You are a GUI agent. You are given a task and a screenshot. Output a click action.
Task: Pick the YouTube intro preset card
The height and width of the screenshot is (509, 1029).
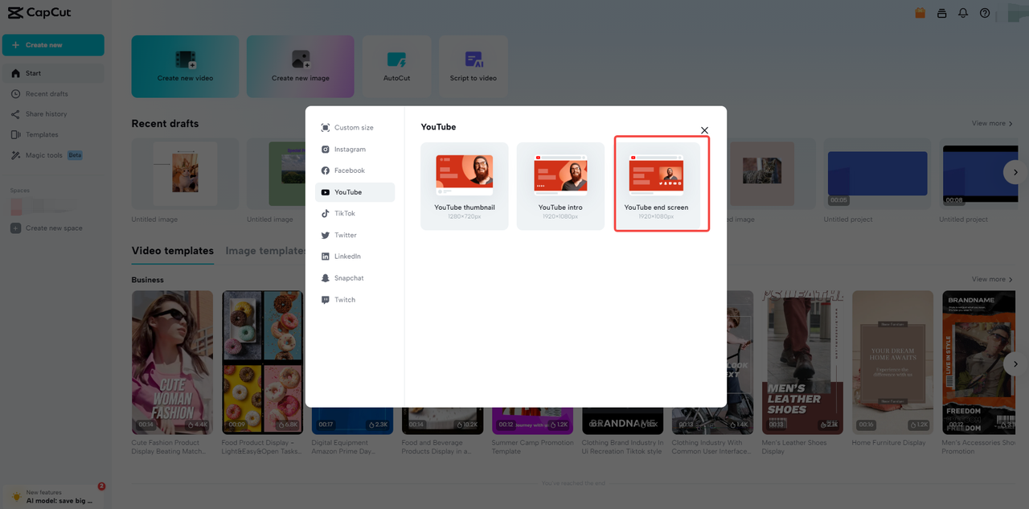pyautogui.click(x=560, y=187)
